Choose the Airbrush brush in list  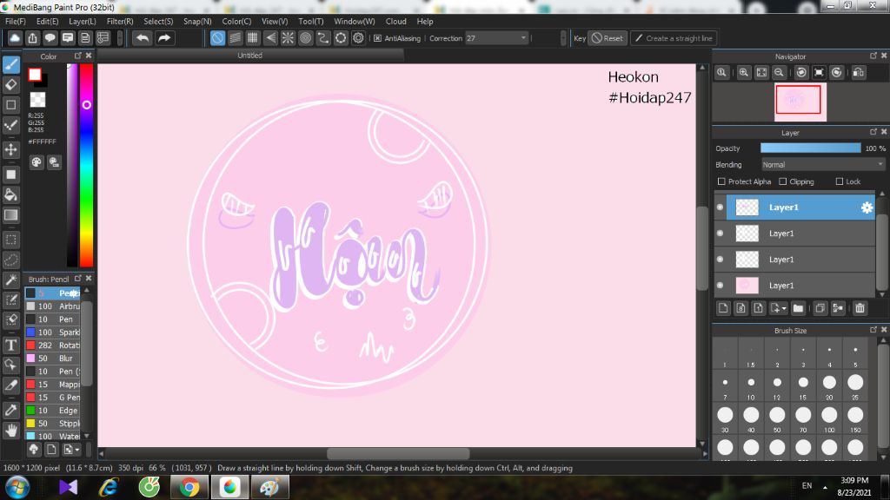point(53,306)
